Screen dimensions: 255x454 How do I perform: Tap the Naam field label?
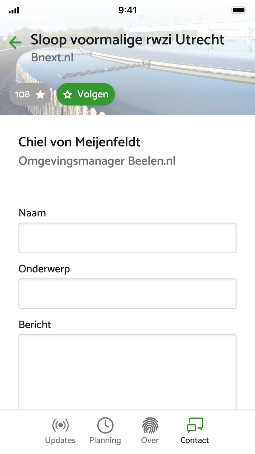32,213
